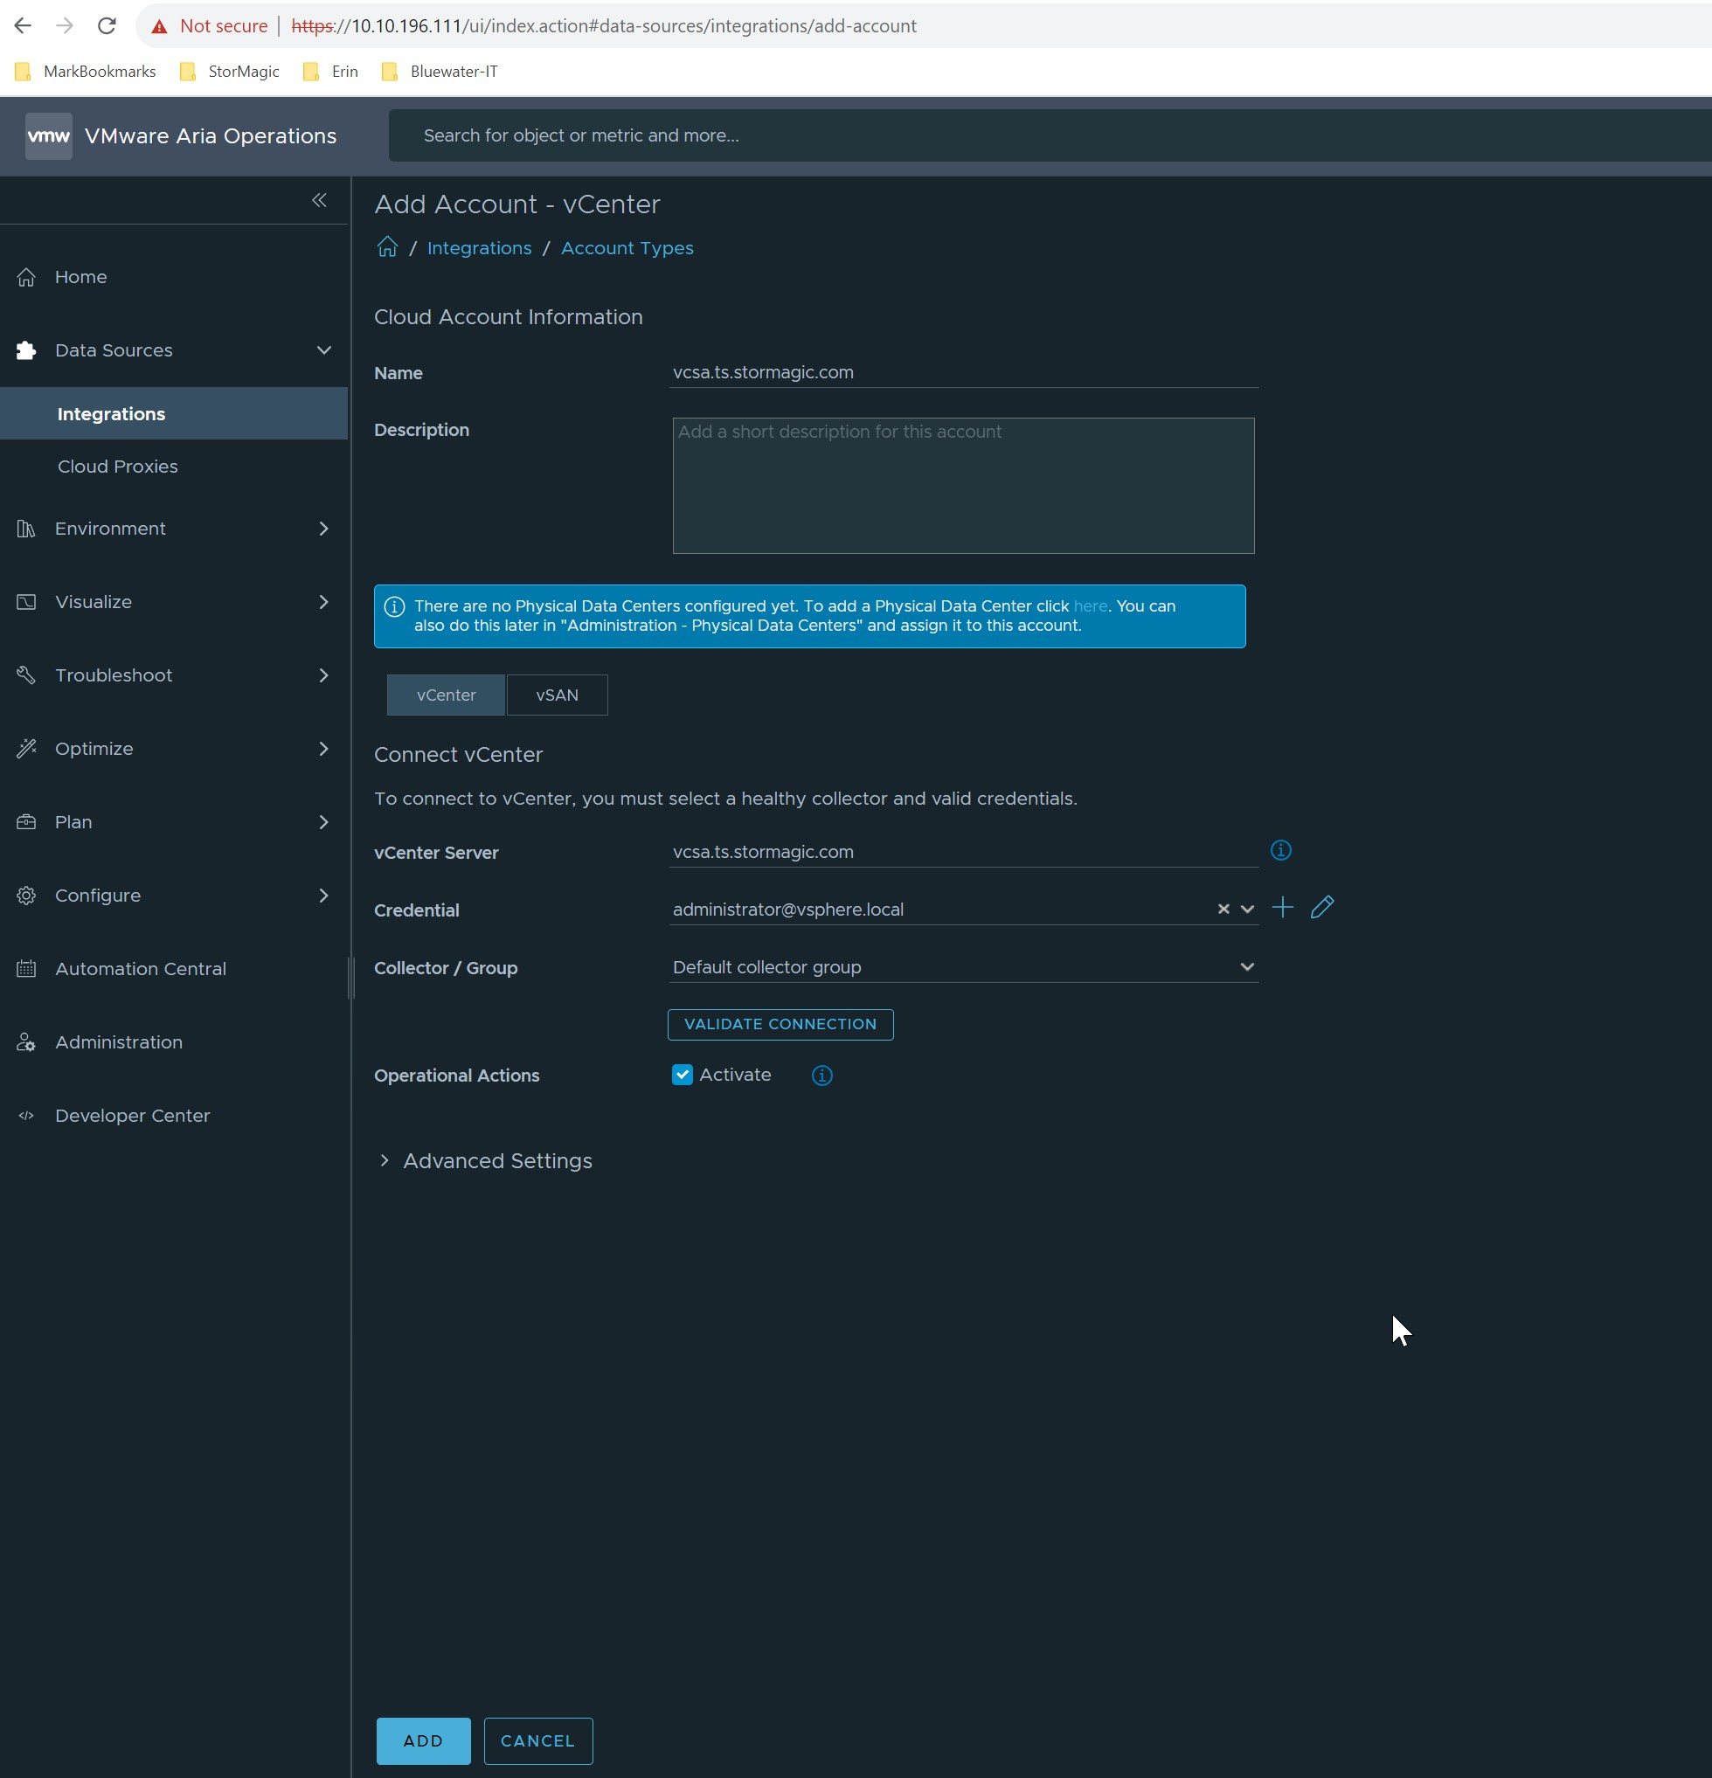This screenshot has height=1778, width=1712.
Task: Open the Collector / Group dropdown
Action: pos(964,967)
